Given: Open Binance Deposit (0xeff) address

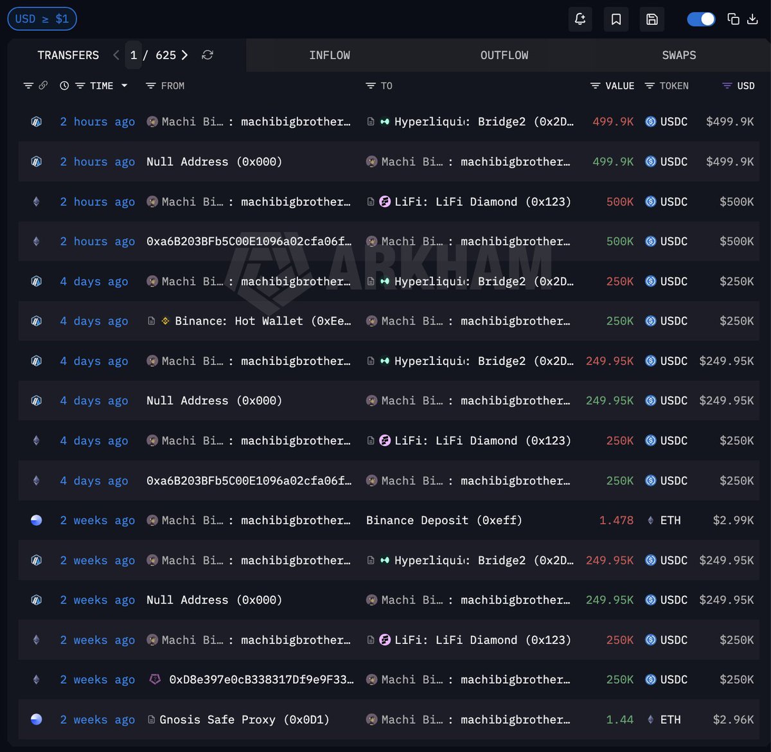Looking at the screenshot, I should pyautogui.click(x=444, y=521).
